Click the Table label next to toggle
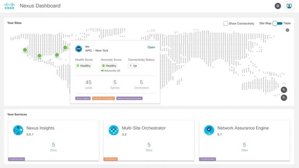Image resolution: width=299 pixels, height=168 pixels. 287,23
